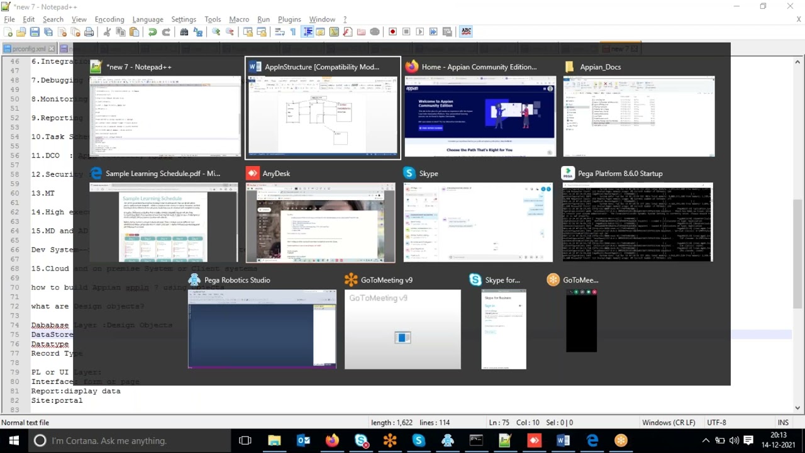Open the Encoding menu

tap(109, 20)
